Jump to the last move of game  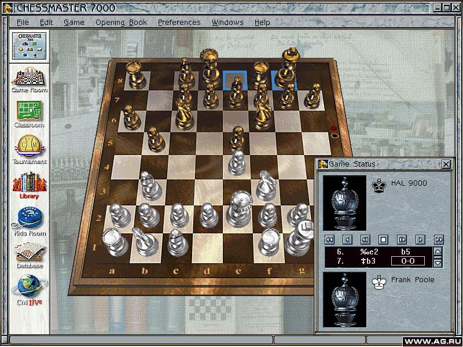tap(439, 239)
